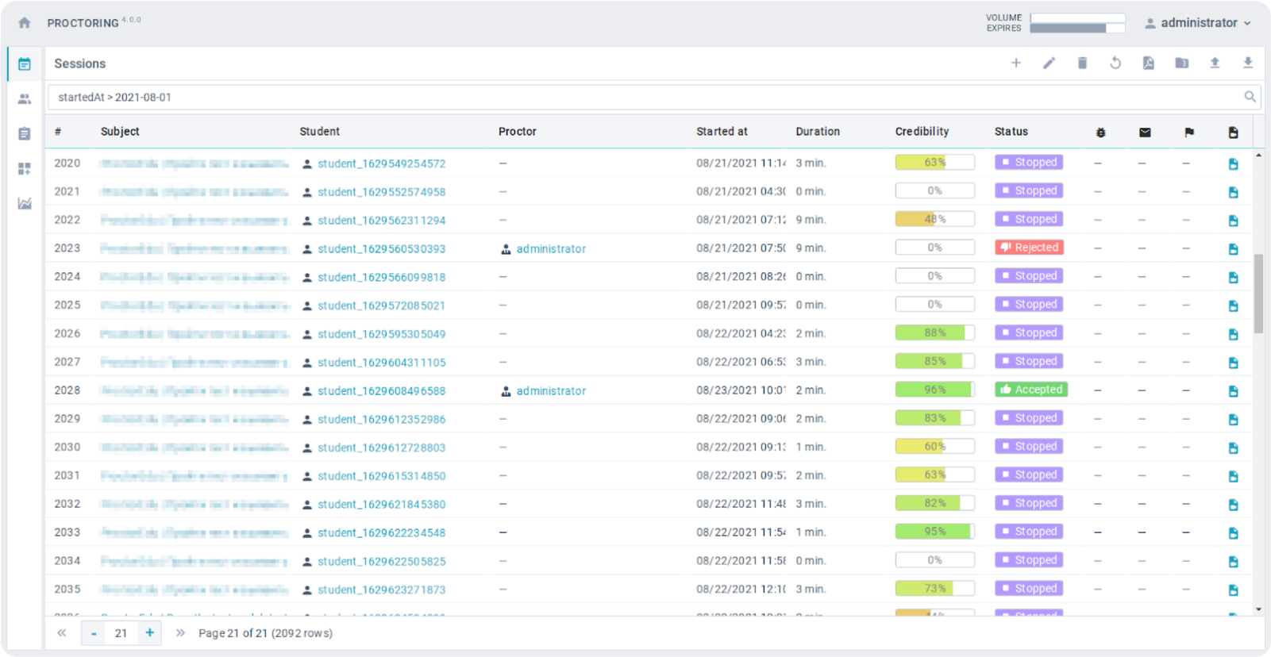Open the clipboard sidebar section

tap(25, 134)
